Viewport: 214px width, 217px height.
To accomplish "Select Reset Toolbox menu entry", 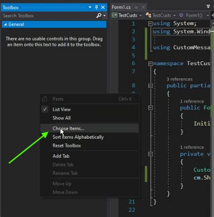I will pos(89,146).
